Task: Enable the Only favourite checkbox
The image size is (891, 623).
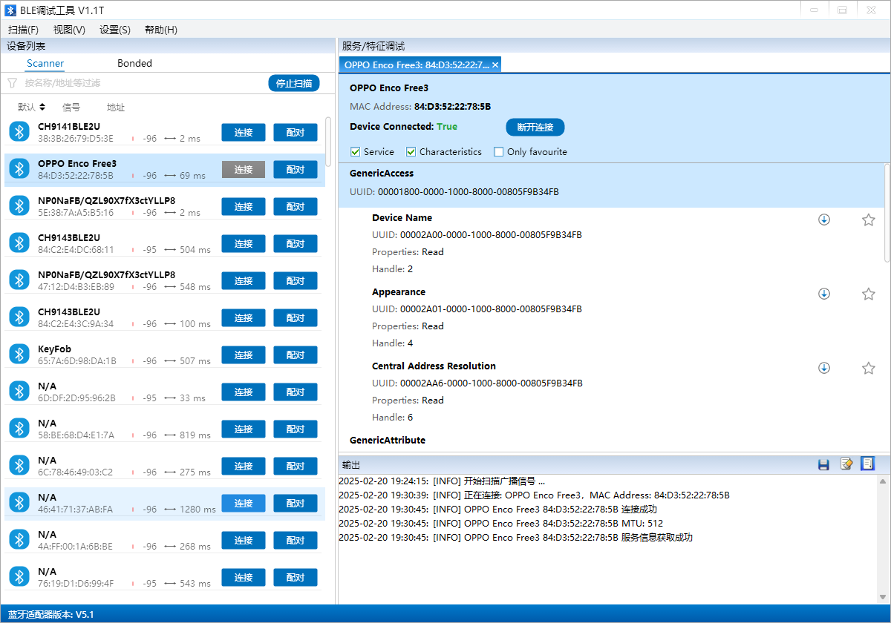Action: pos(498,151)
